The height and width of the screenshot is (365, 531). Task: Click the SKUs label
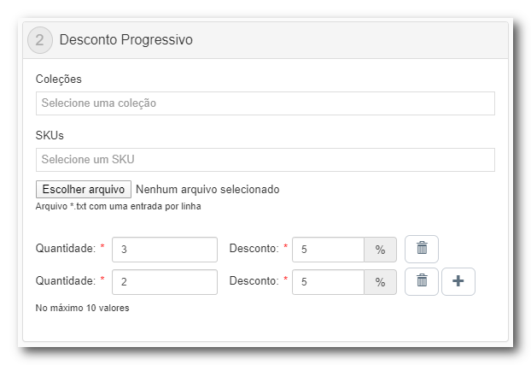pos(50,135)
